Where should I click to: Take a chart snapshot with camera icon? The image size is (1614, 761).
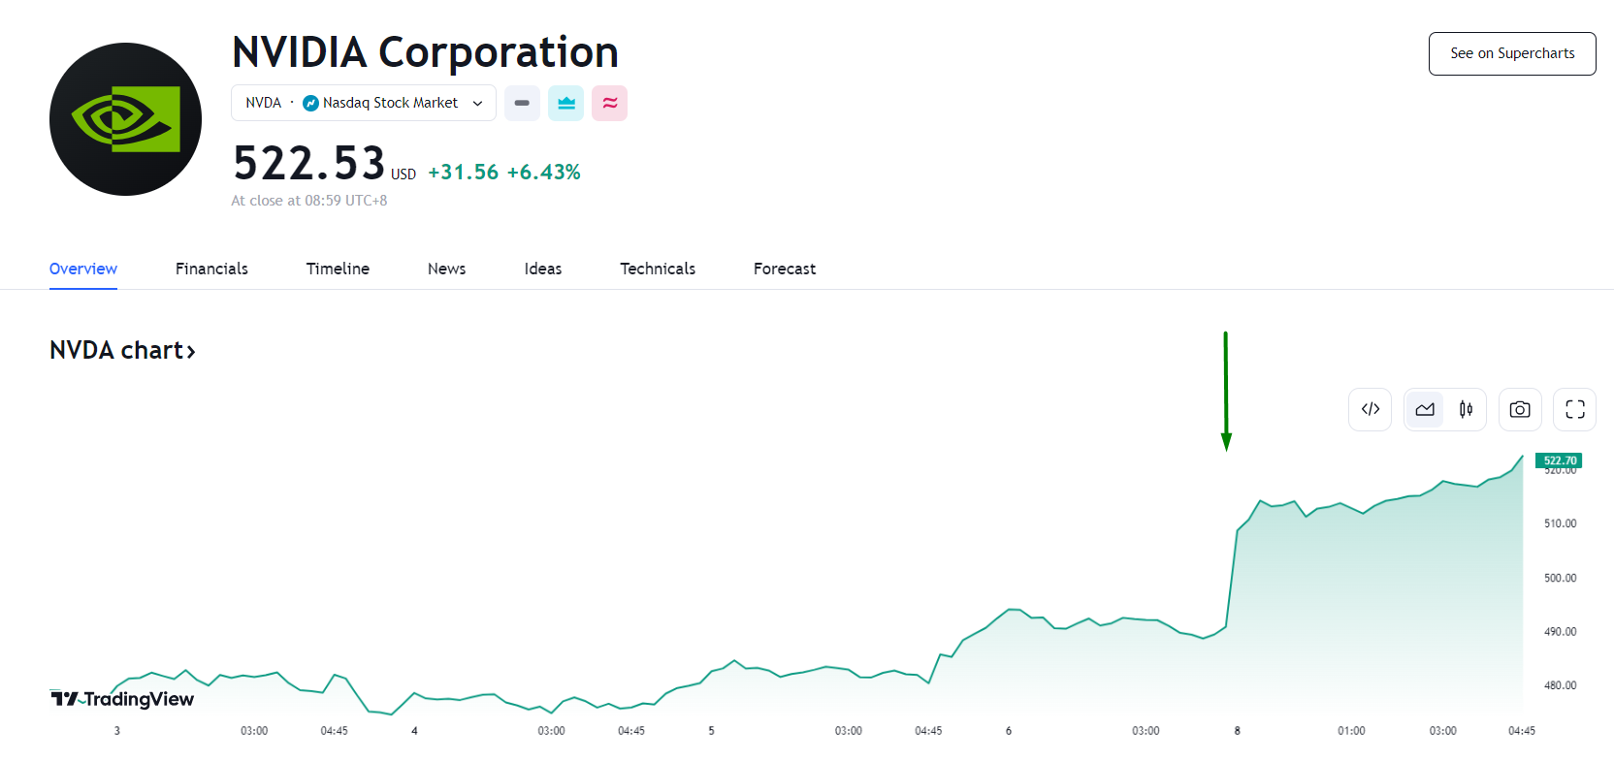[1519, 409]
